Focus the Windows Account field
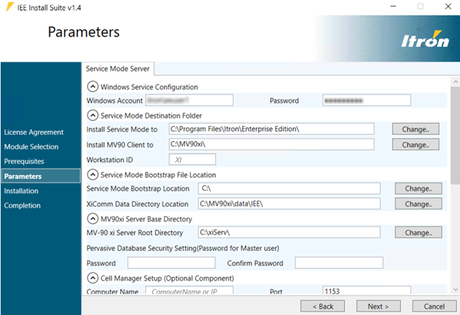Image resolution: width=460 pixels, height=315 pixels. 189,101
